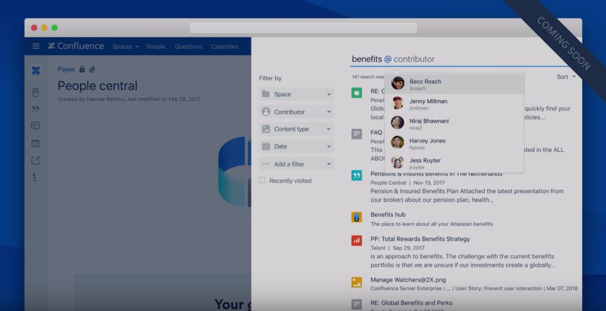The width and height of the screenshot is (606, 311).
Task: Select Harvey Jones's avatar in suggestions
Action: pyautogui.click(x=398, y=142)
